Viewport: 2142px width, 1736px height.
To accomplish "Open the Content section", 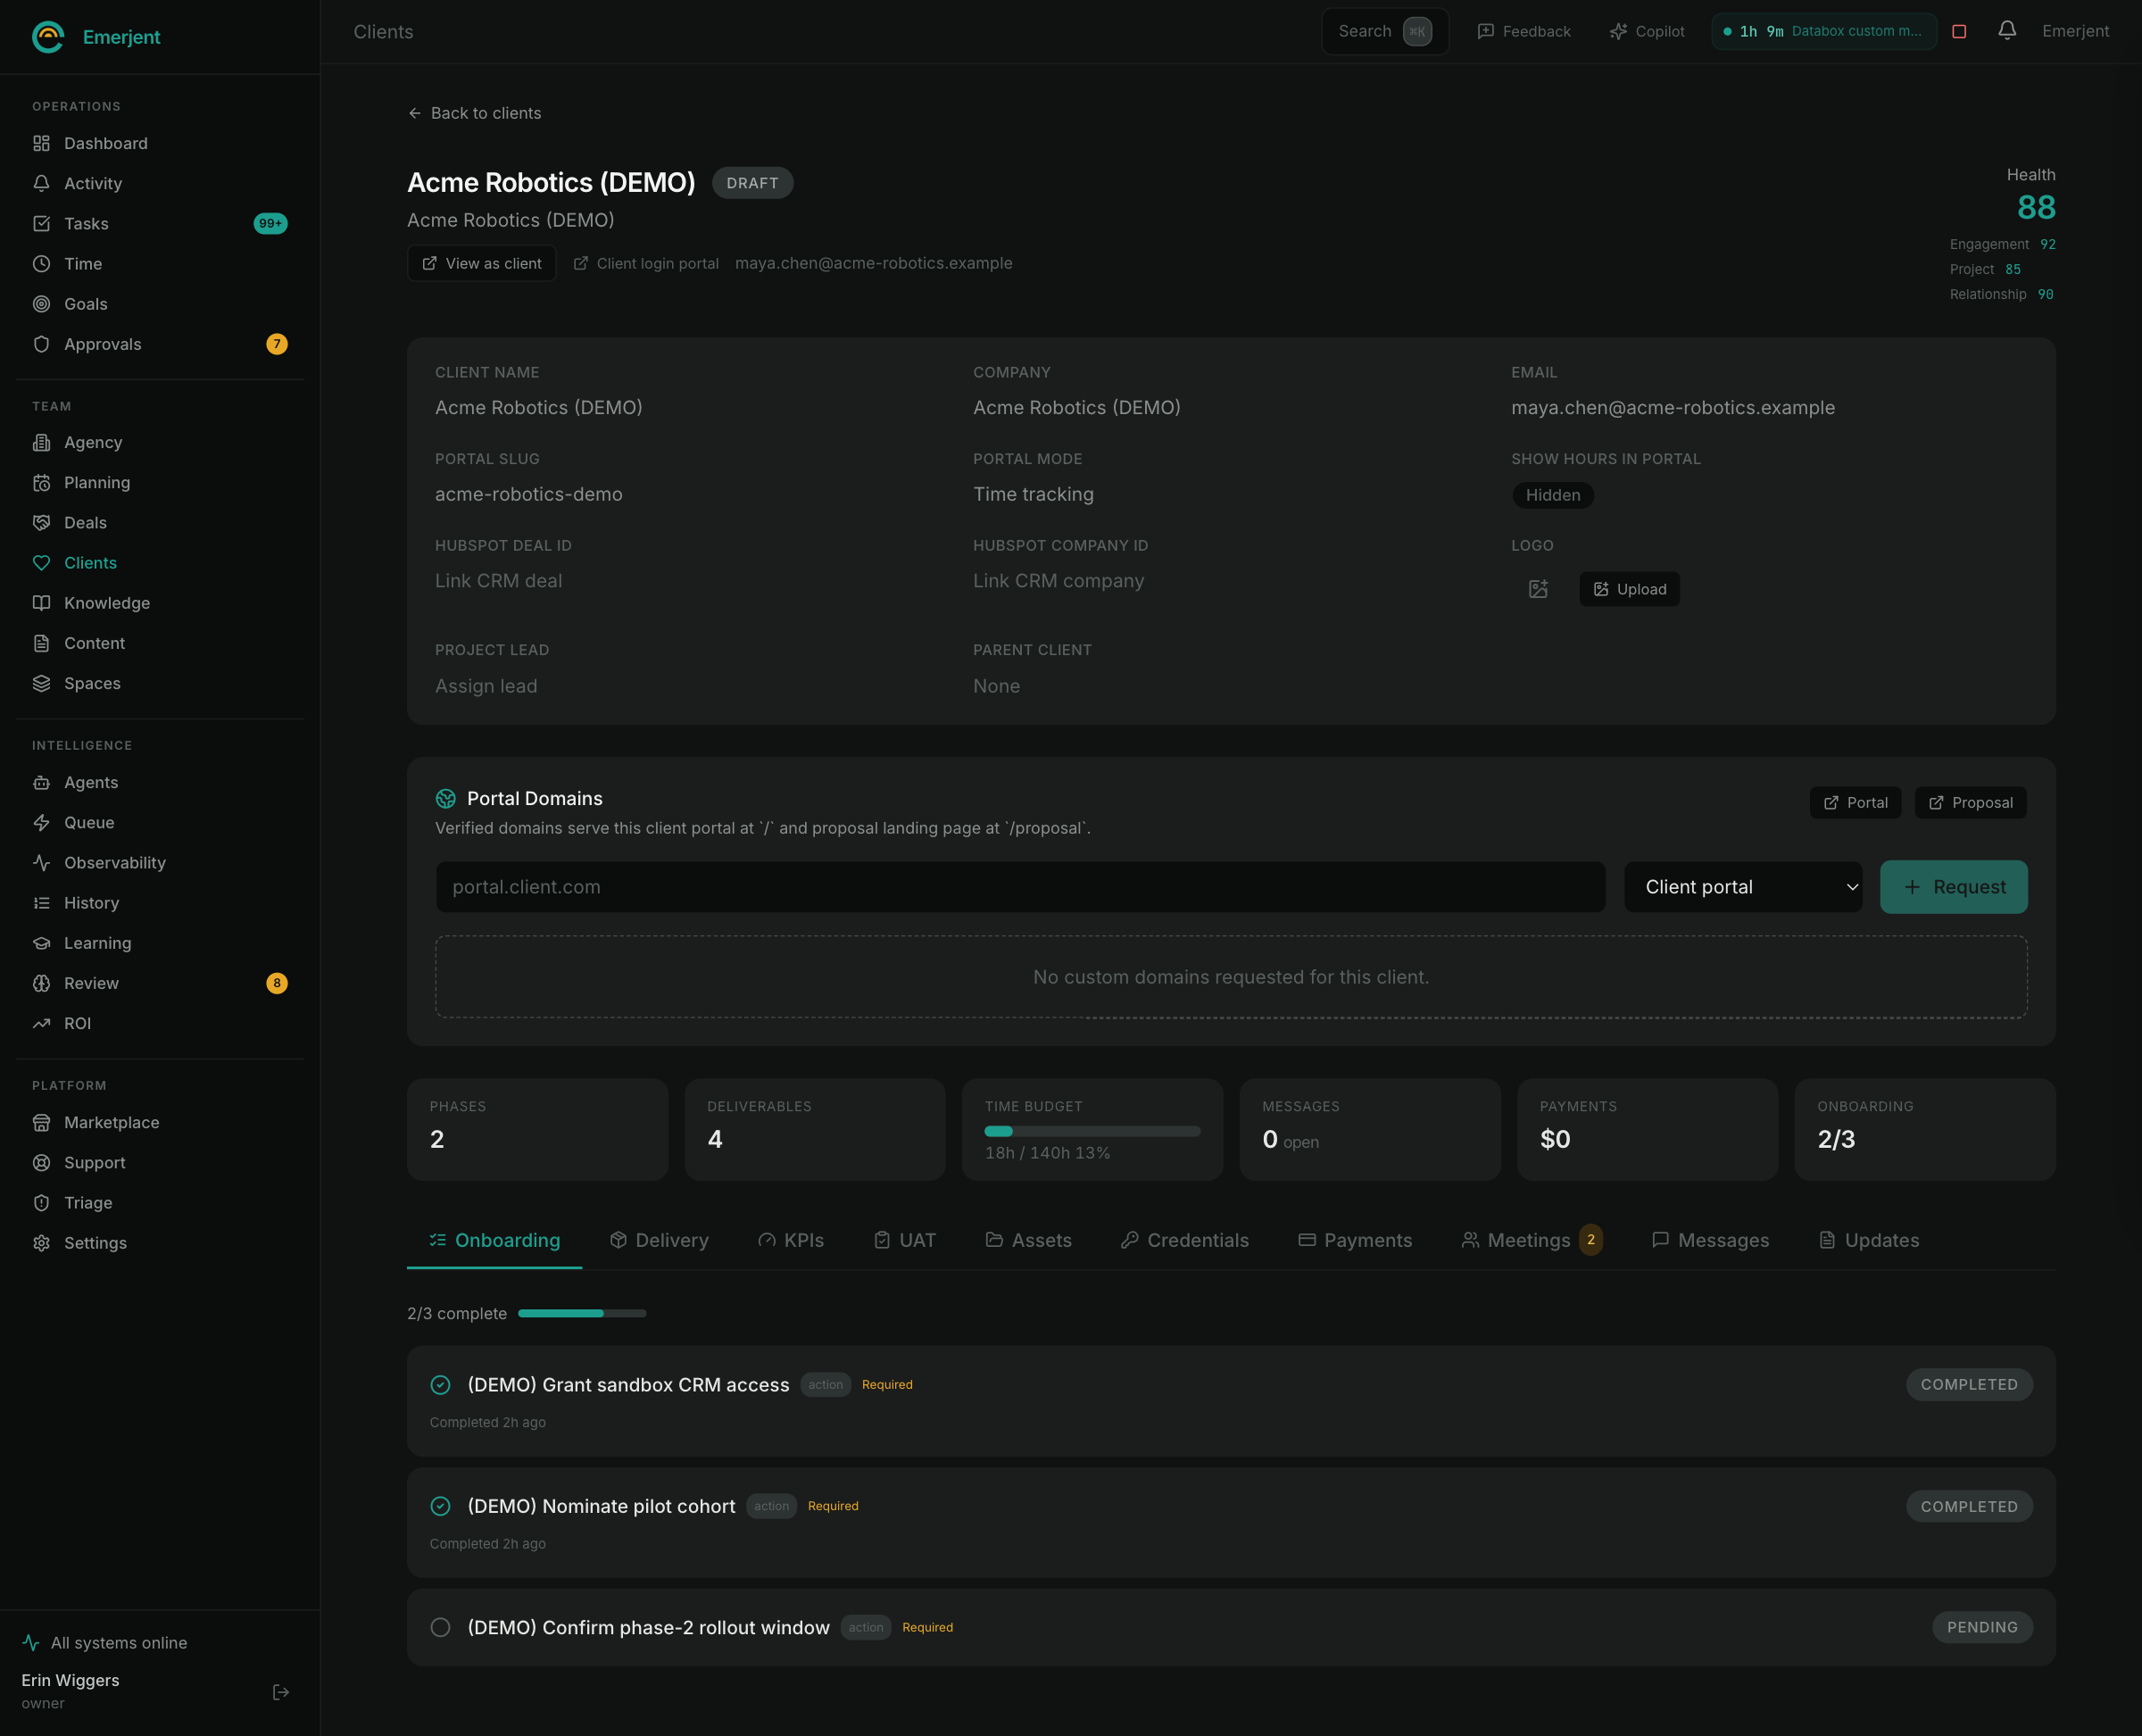I will [x=160, y=642].
